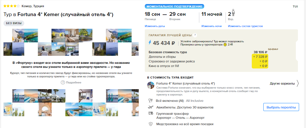The image size is (306, 128).
Task: Click the total price 45 434 ₽
Action: pos(164,43)
